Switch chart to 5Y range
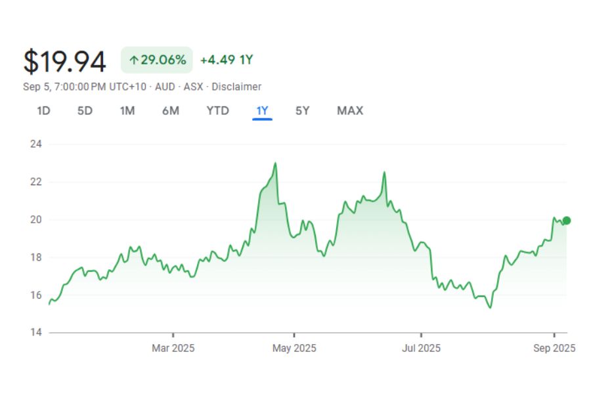 click(302, 110)
